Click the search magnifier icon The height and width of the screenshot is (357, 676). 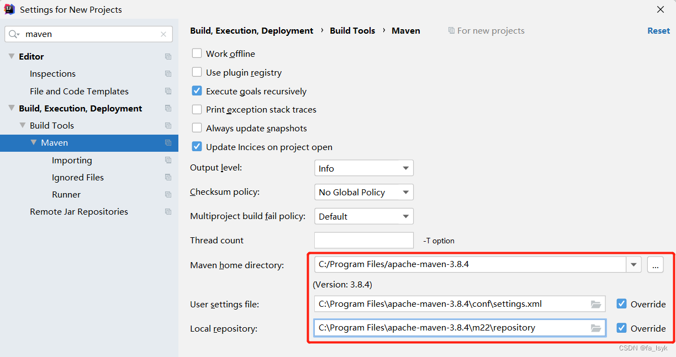point(14,34)
